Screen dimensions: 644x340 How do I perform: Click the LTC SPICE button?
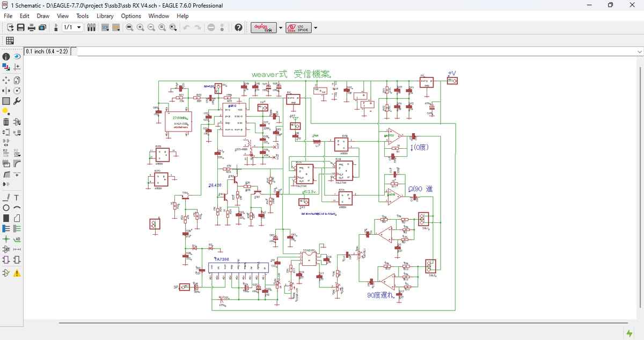(x=298, y=28)
